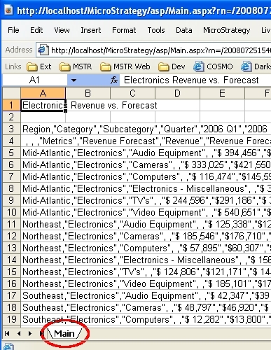Click the first-sheet navigation arrow
This screenshot has height=350, width=271.
point(7,334)
